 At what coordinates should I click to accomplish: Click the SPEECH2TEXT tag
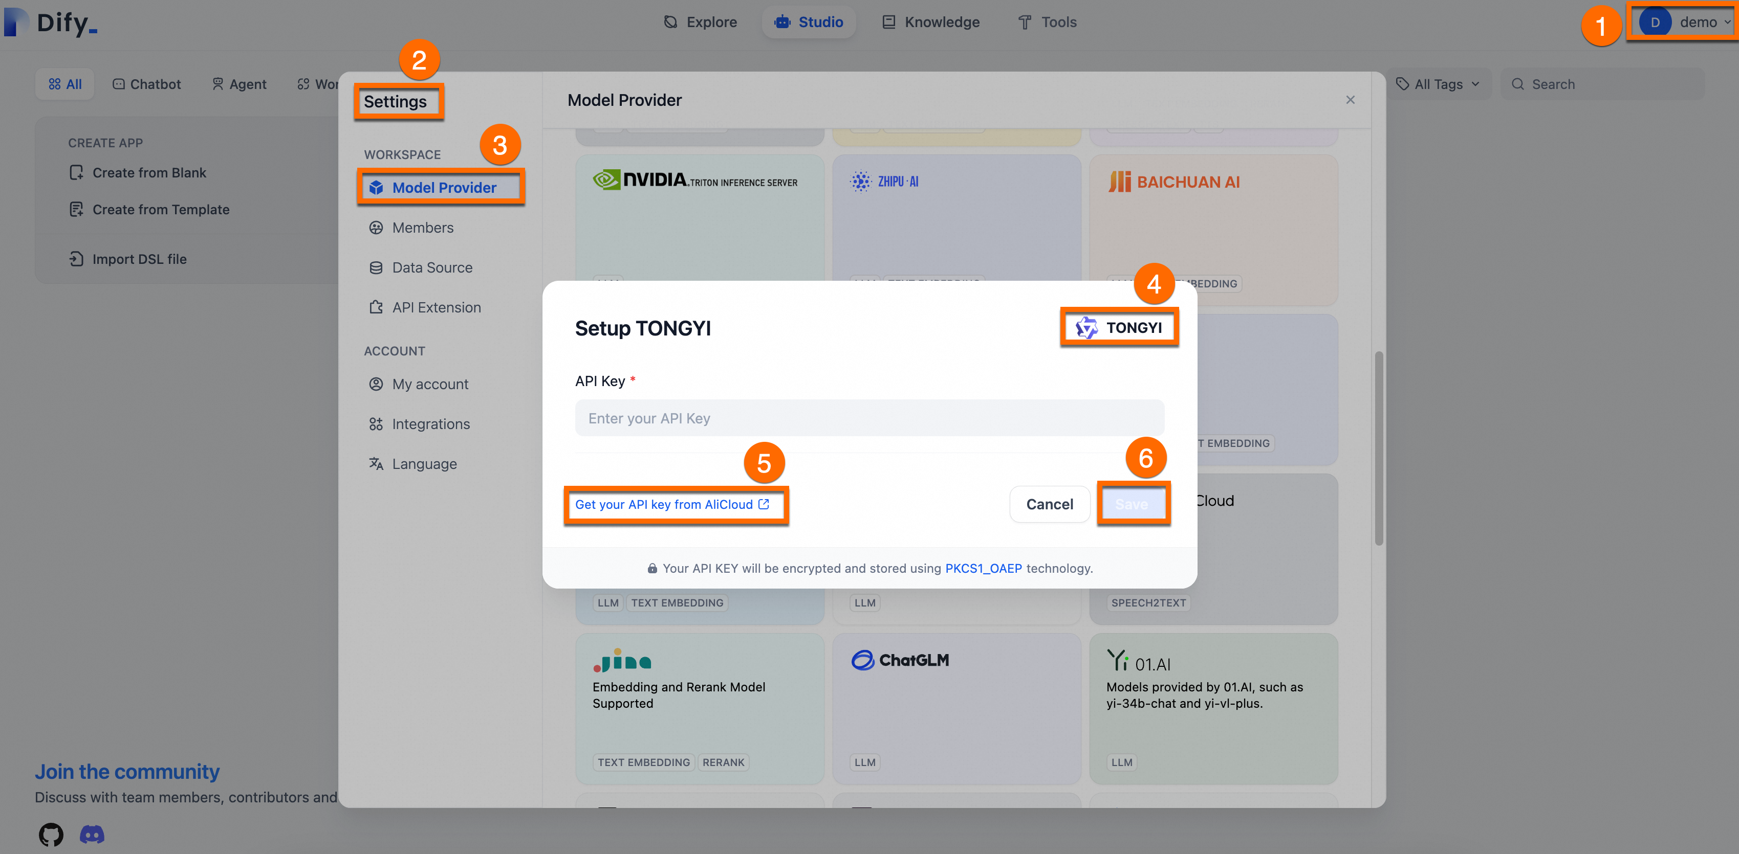pos(1148,603)
